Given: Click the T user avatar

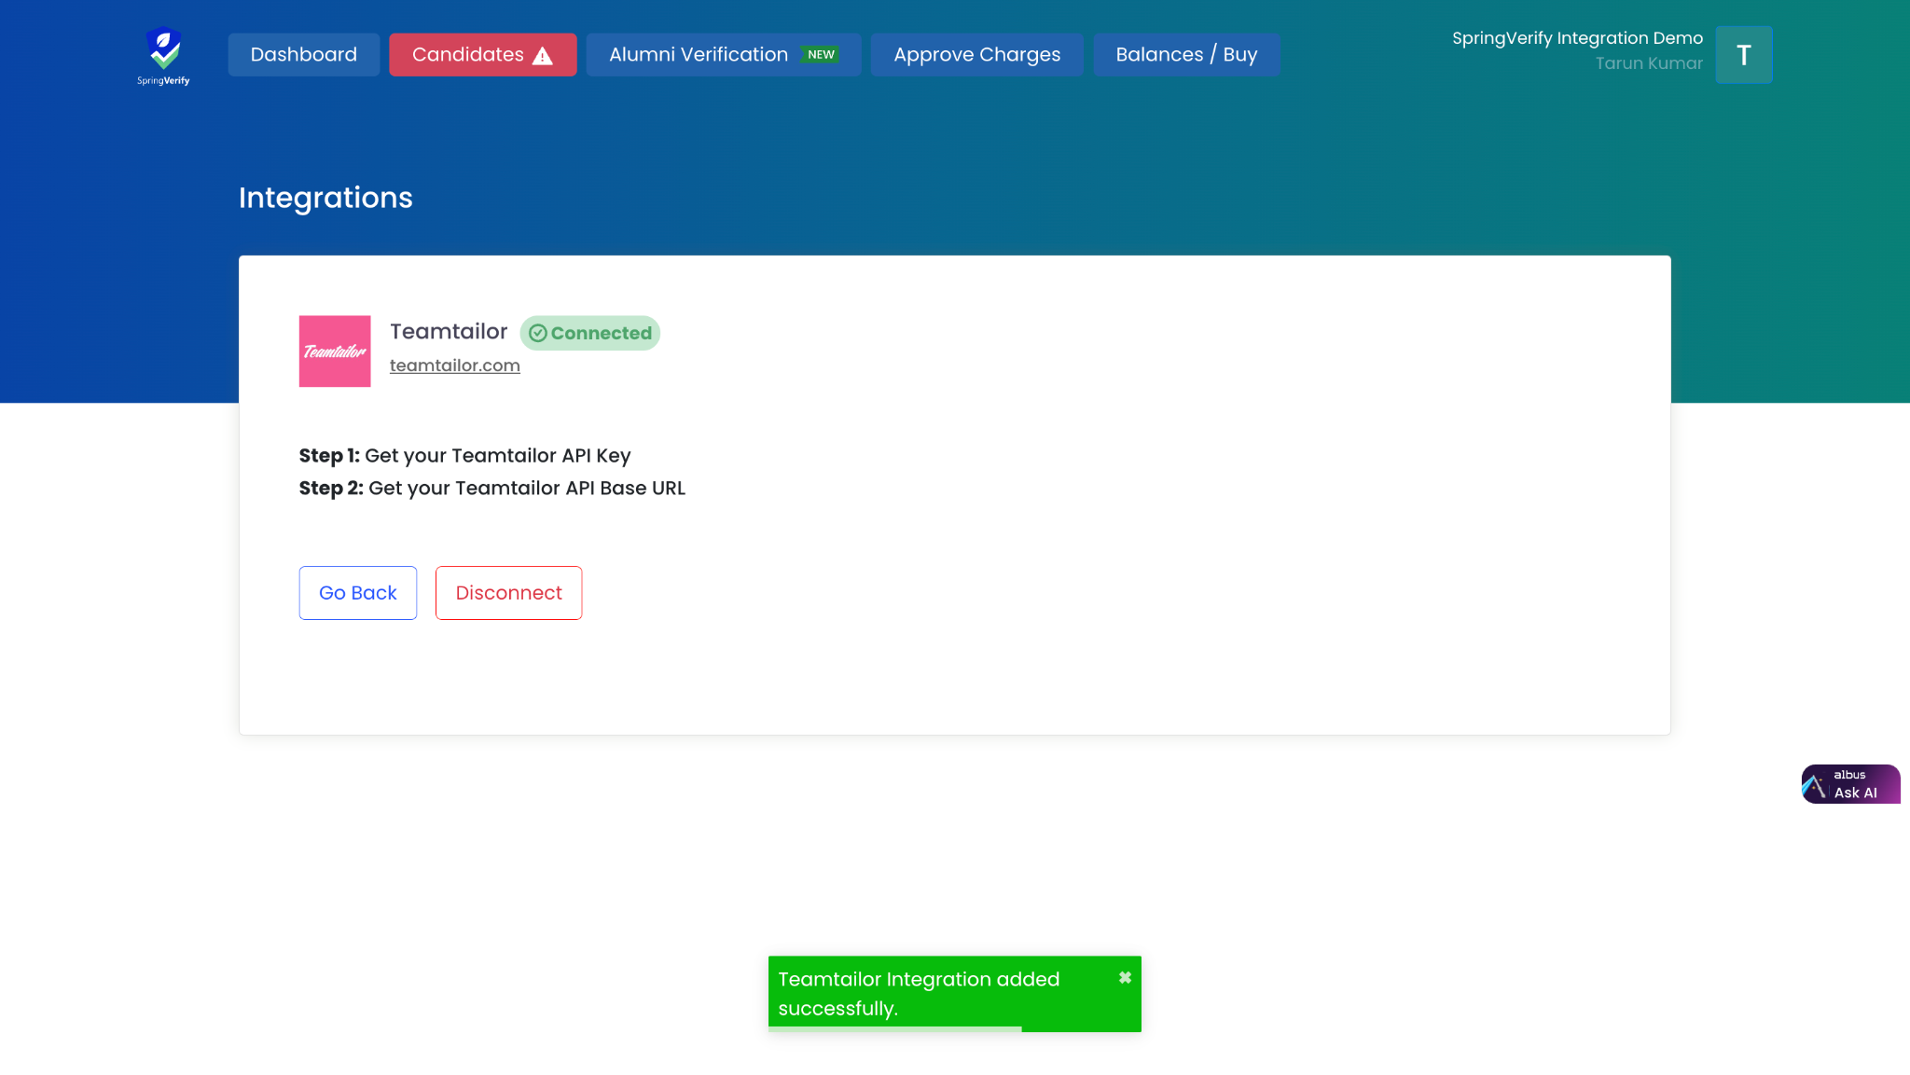Looking at the screenshot, I should (x=1744, y=55).
